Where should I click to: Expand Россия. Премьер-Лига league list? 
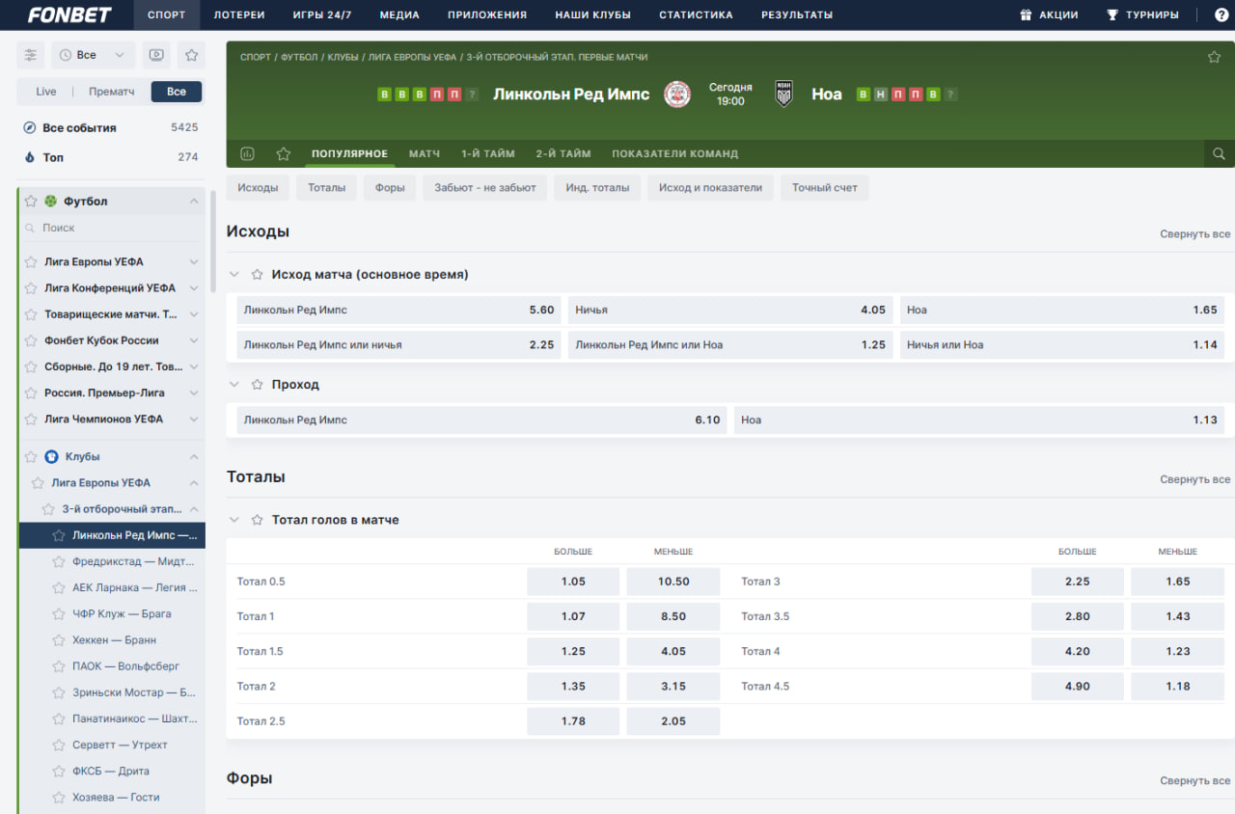[194, 393]
